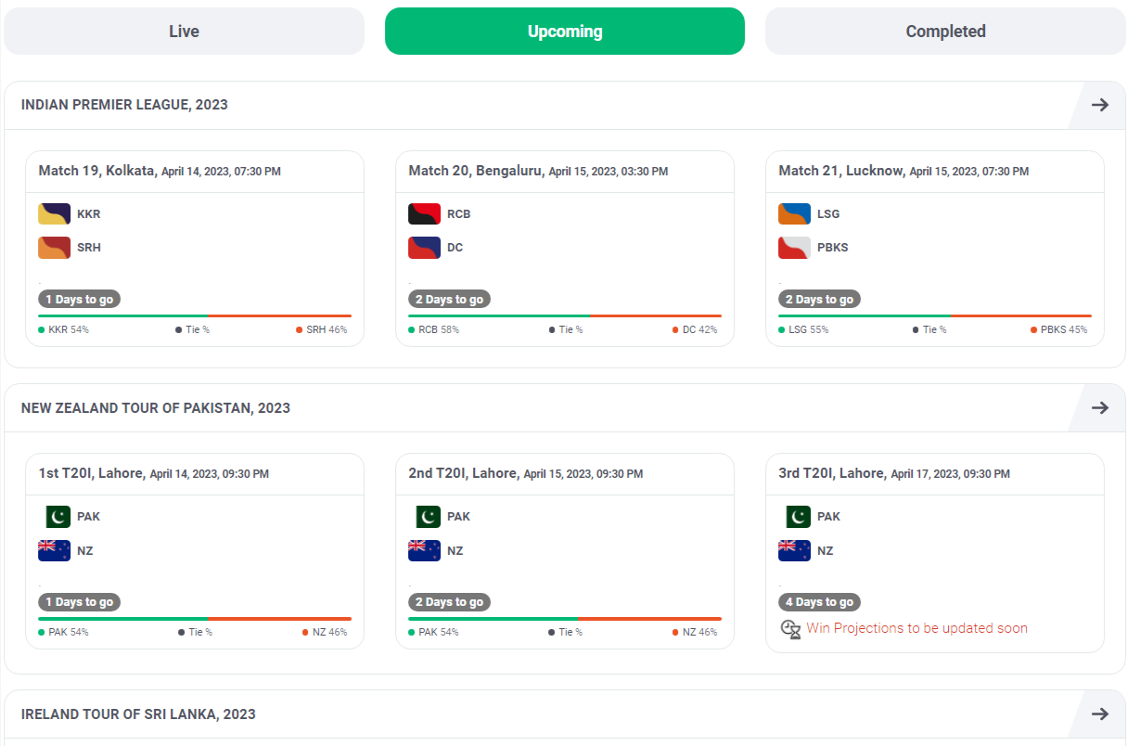
Task: Click the PBKS team flag icon
Action: coord(793,247)
